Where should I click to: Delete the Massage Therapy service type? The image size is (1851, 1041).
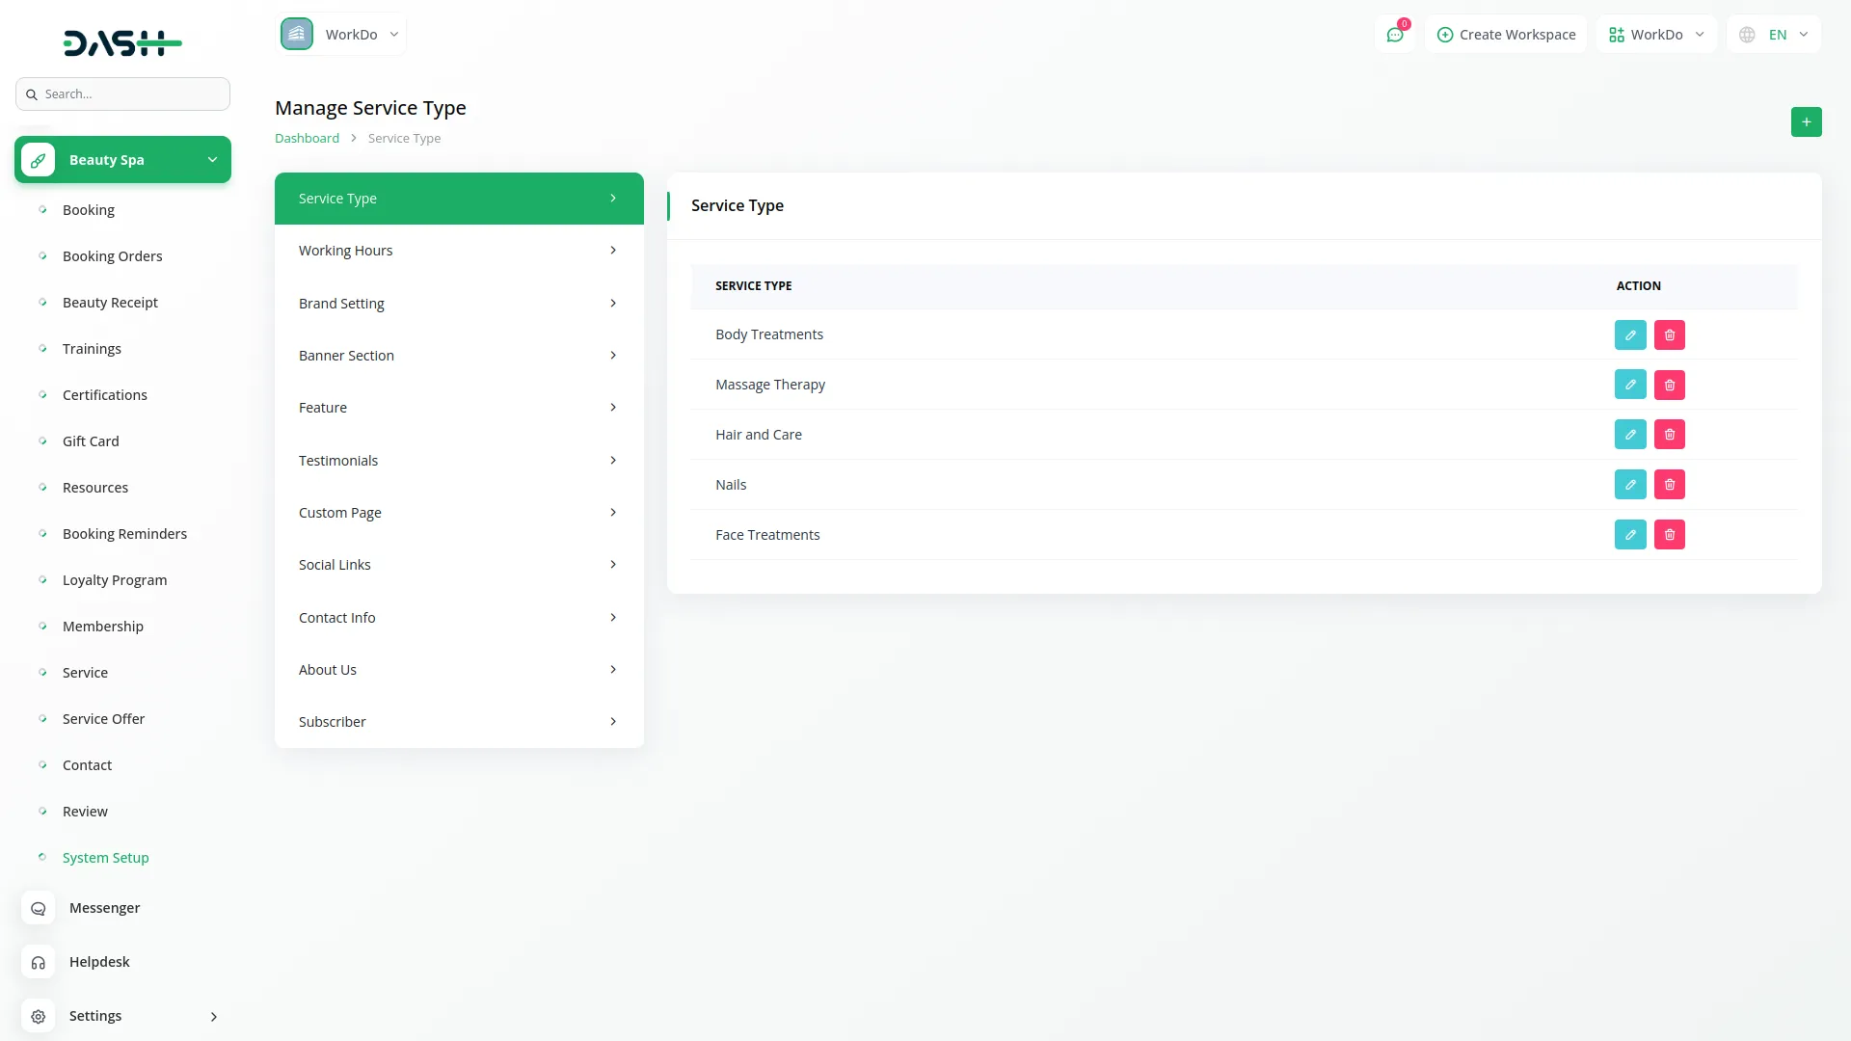[1670, 385]
